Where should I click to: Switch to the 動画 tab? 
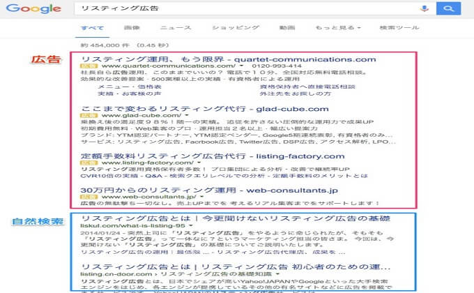[287, 27]
